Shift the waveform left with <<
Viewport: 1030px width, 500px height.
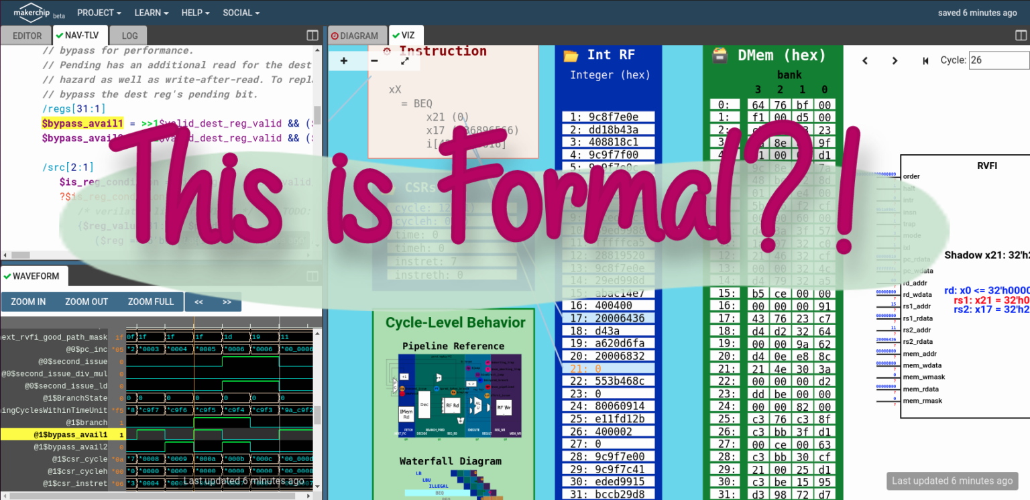[198, 302]
